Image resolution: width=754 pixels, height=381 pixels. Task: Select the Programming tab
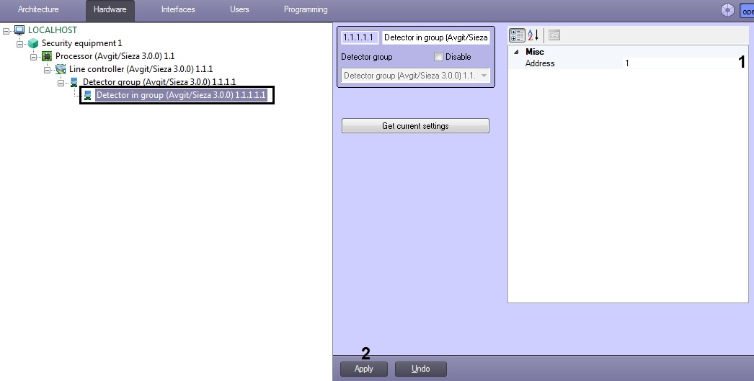coord(306,9)
